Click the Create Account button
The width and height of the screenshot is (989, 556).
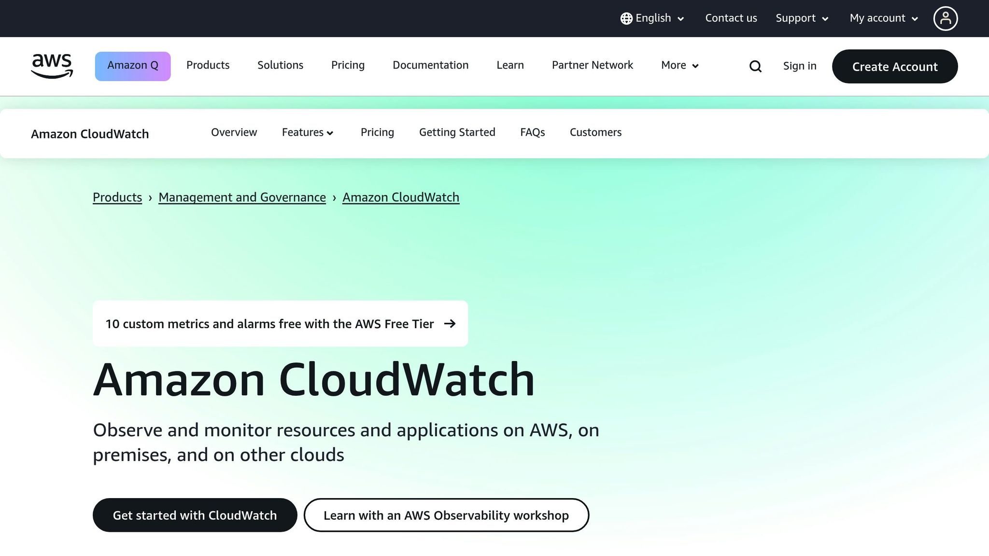pyautogui.click(x=894, y=66)
